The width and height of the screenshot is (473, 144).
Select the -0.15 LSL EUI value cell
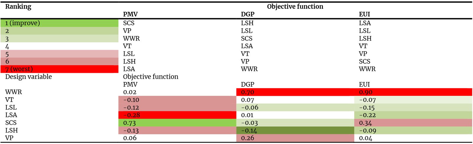[413, 108]
